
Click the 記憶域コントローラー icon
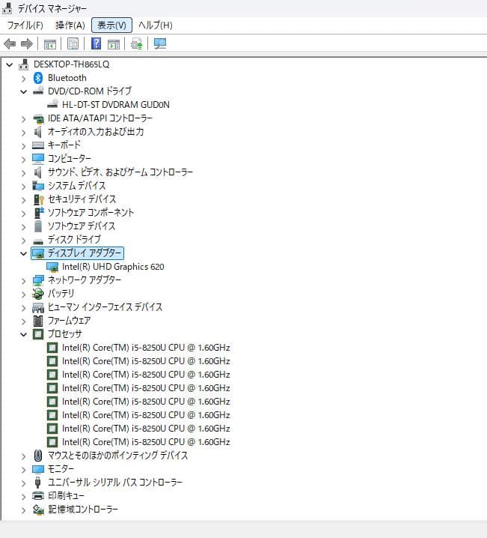pyautogui.click(x=38, y=510)
